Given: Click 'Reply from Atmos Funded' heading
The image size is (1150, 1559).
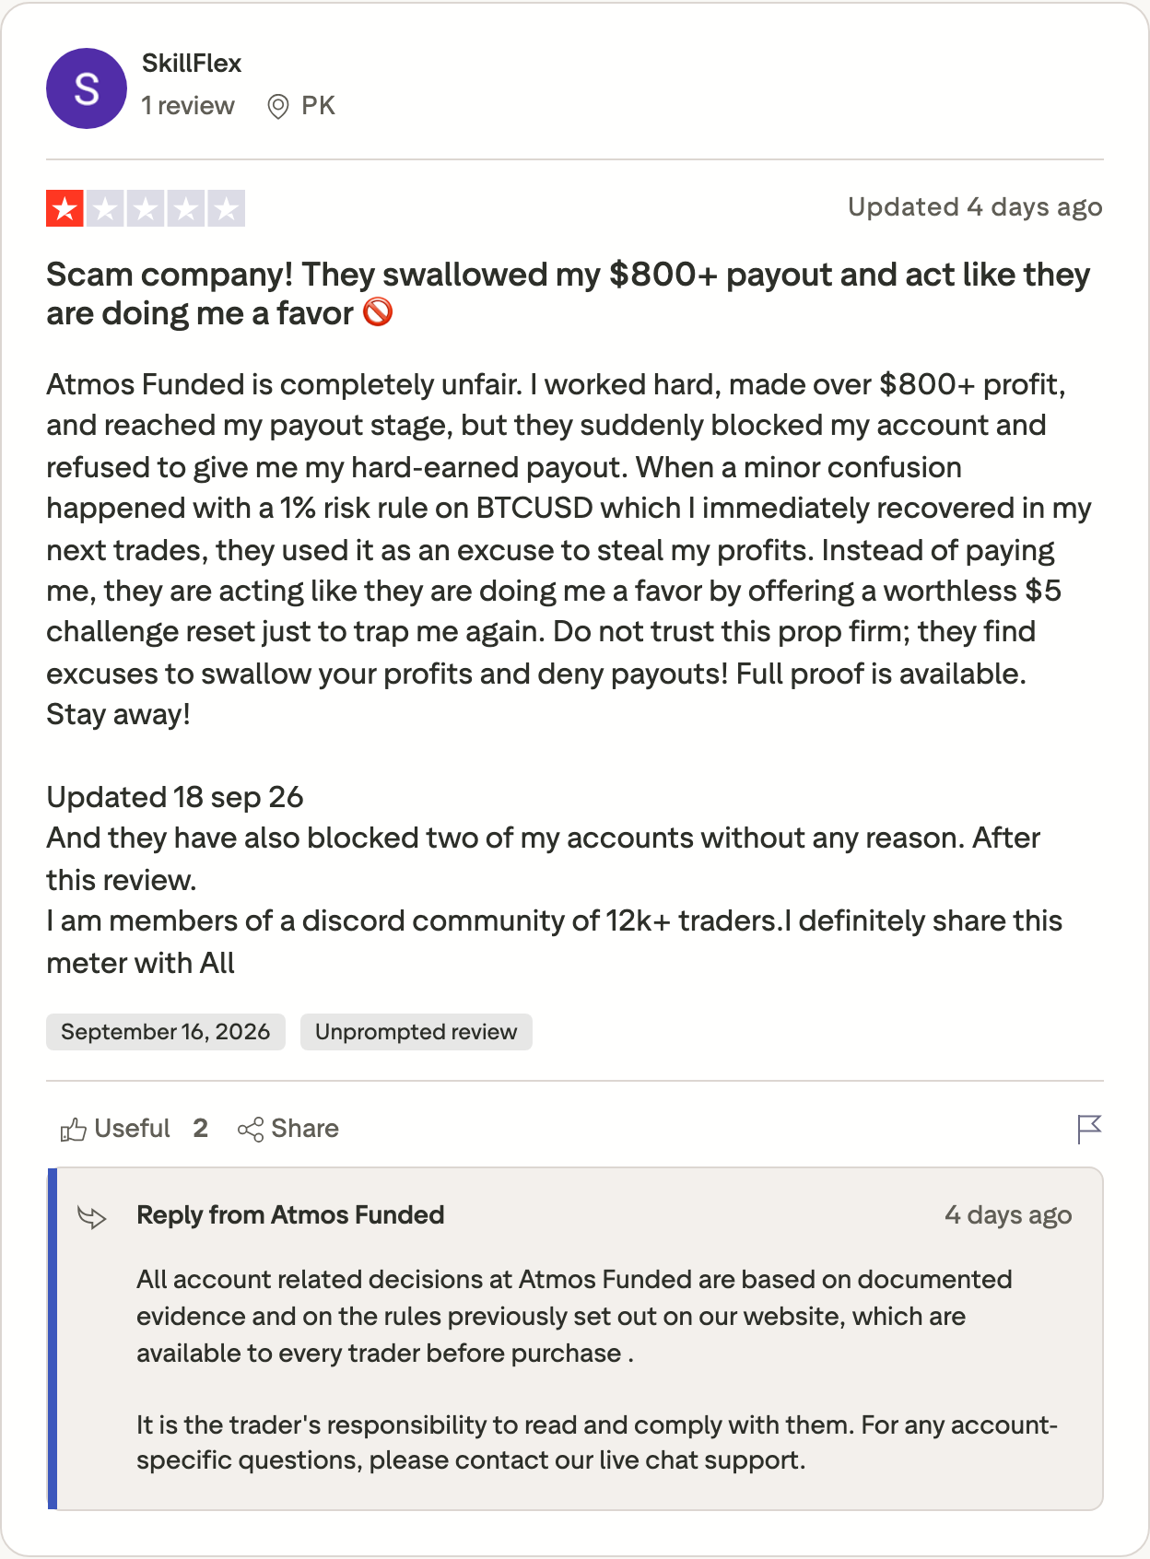Looking at the screenshot, I should pyautogui.click(x=290, y=1215).
